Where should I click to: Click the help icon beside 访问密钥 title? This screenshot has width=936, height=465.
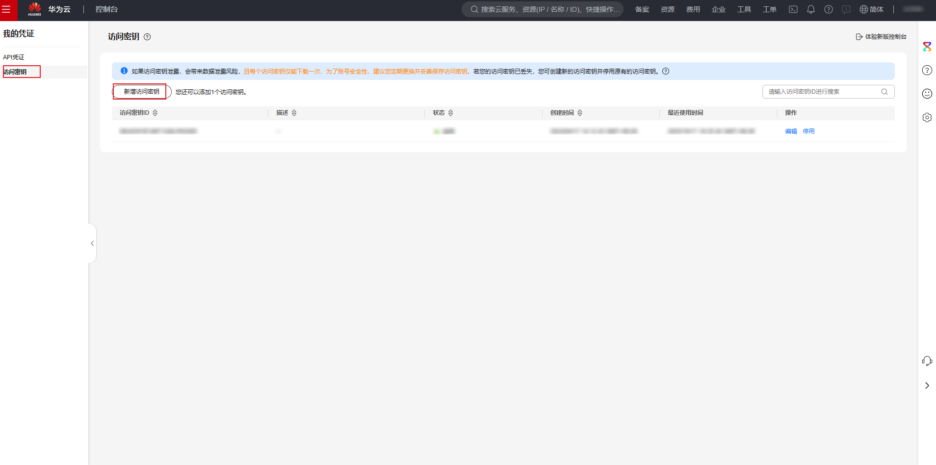[x=147, y=37]
